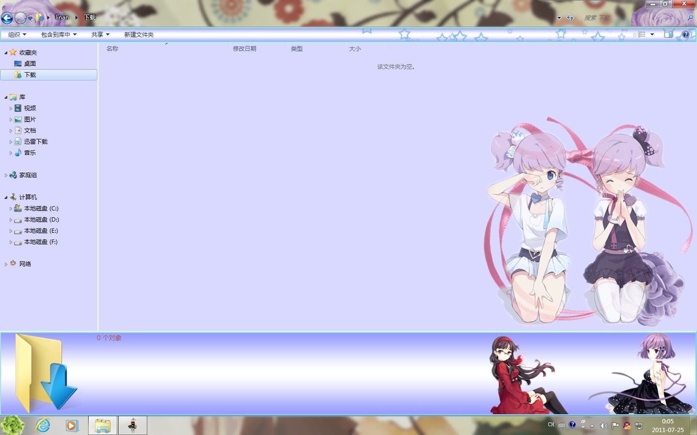Expand the 网络 node

[6, 264]
